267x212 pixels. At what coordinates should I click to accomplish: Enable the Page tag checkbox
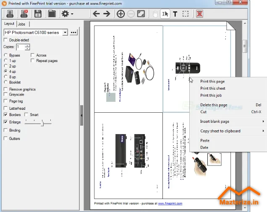(5, 101)
